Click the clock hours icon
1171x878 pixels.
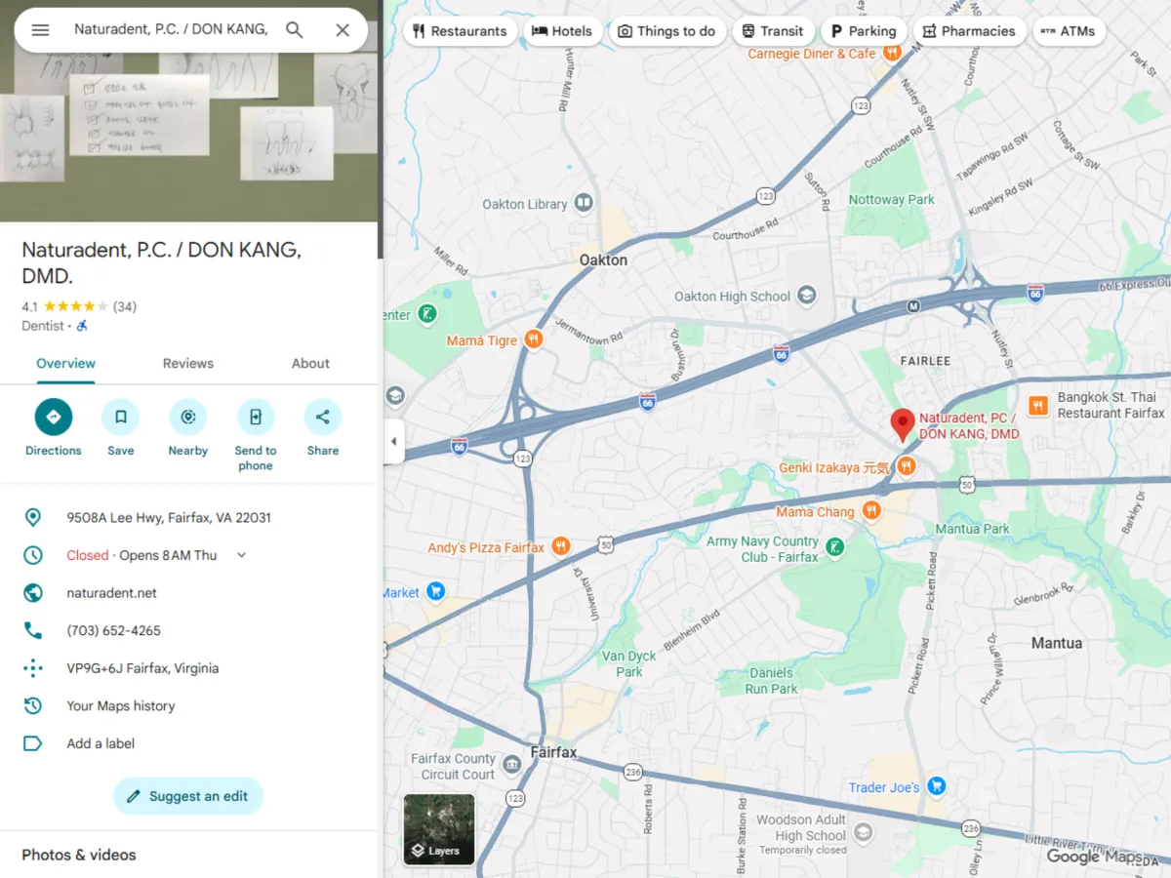[33, 555]
